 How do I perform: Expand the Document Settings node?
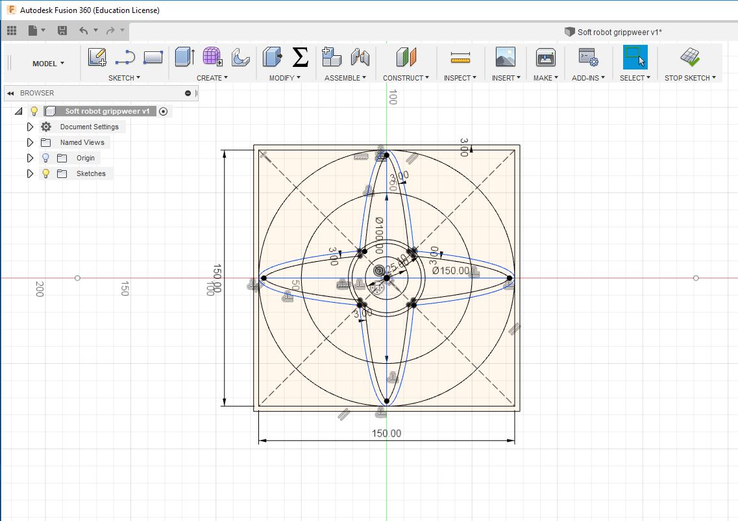[x=30, y=127]
